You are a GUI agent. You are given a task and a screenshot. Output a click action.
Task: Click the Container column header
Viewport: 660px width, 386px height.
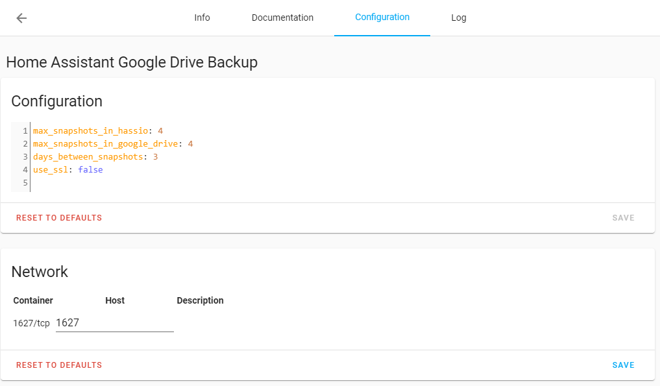(33, 300)
